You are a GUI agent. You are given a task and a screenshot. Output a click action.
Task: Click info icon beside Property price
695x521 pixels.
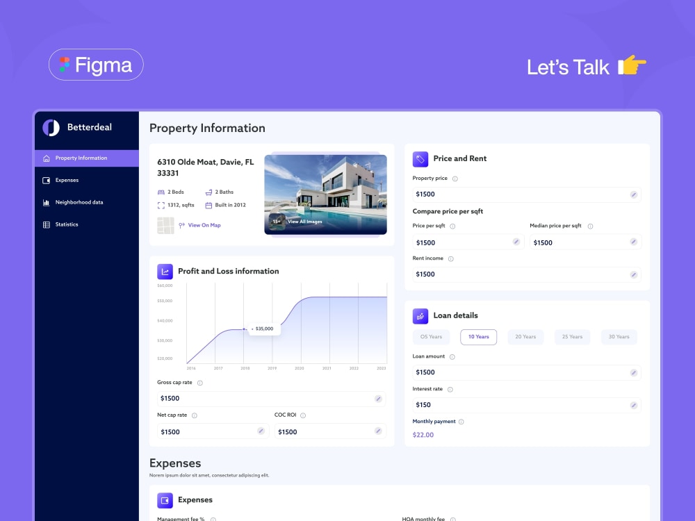tap(455, 179)
